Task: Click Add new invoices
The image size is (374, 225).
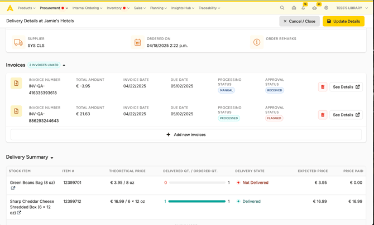Action: coord(186,134)
